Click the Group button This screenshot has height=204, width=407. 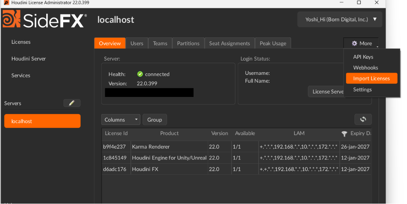coord(155,120)
